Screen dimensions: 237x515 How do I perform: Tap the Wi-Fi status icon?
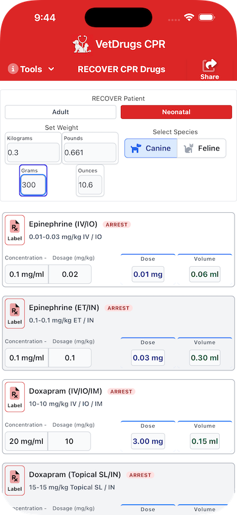189,17
